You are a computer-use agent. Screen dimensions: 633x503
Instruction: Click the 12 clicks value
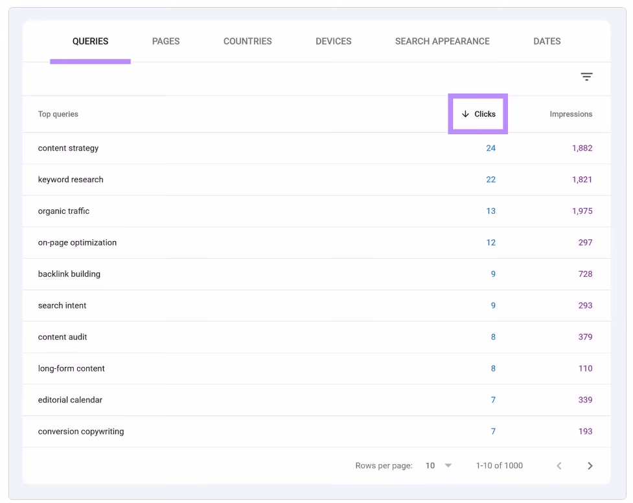[x=490, y=243]
